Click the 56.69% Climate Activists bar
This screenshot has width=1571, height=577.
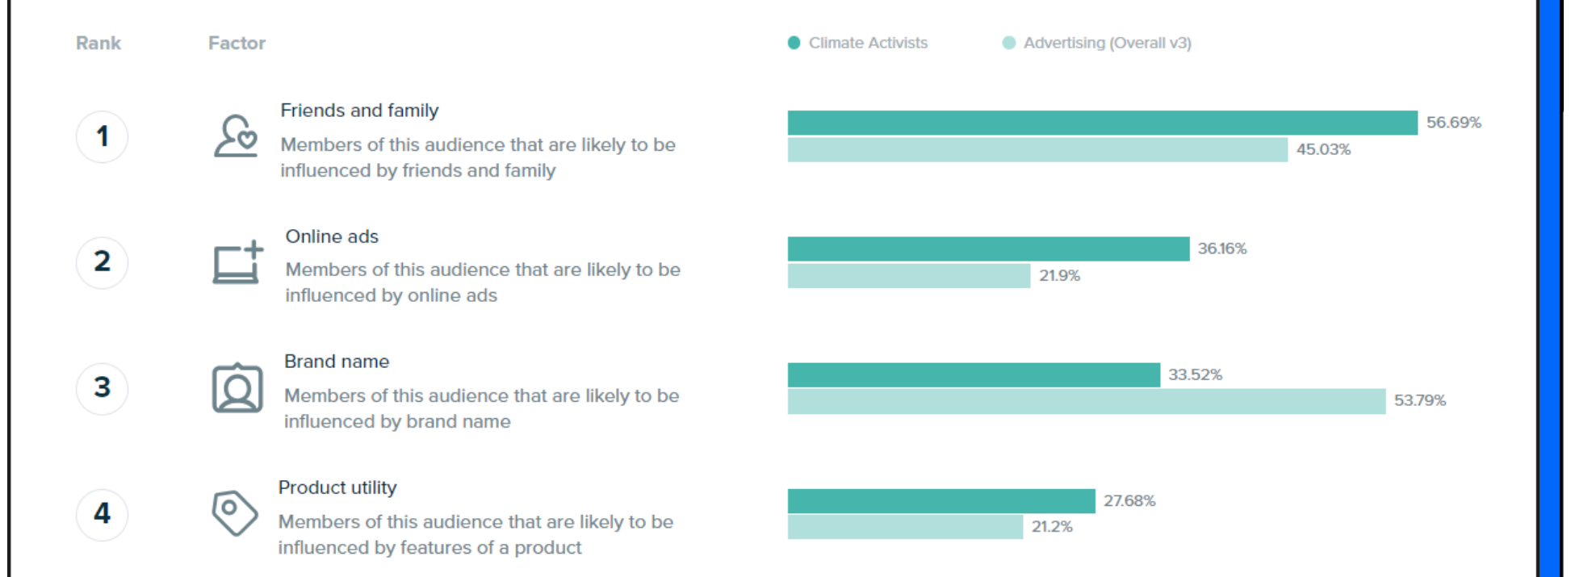click(x=1102, y=123)
